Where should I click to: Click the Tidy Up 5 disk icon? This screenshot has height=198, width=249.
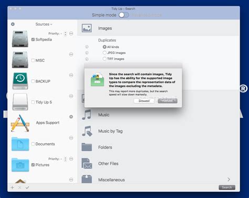click(x=20, y=102)
